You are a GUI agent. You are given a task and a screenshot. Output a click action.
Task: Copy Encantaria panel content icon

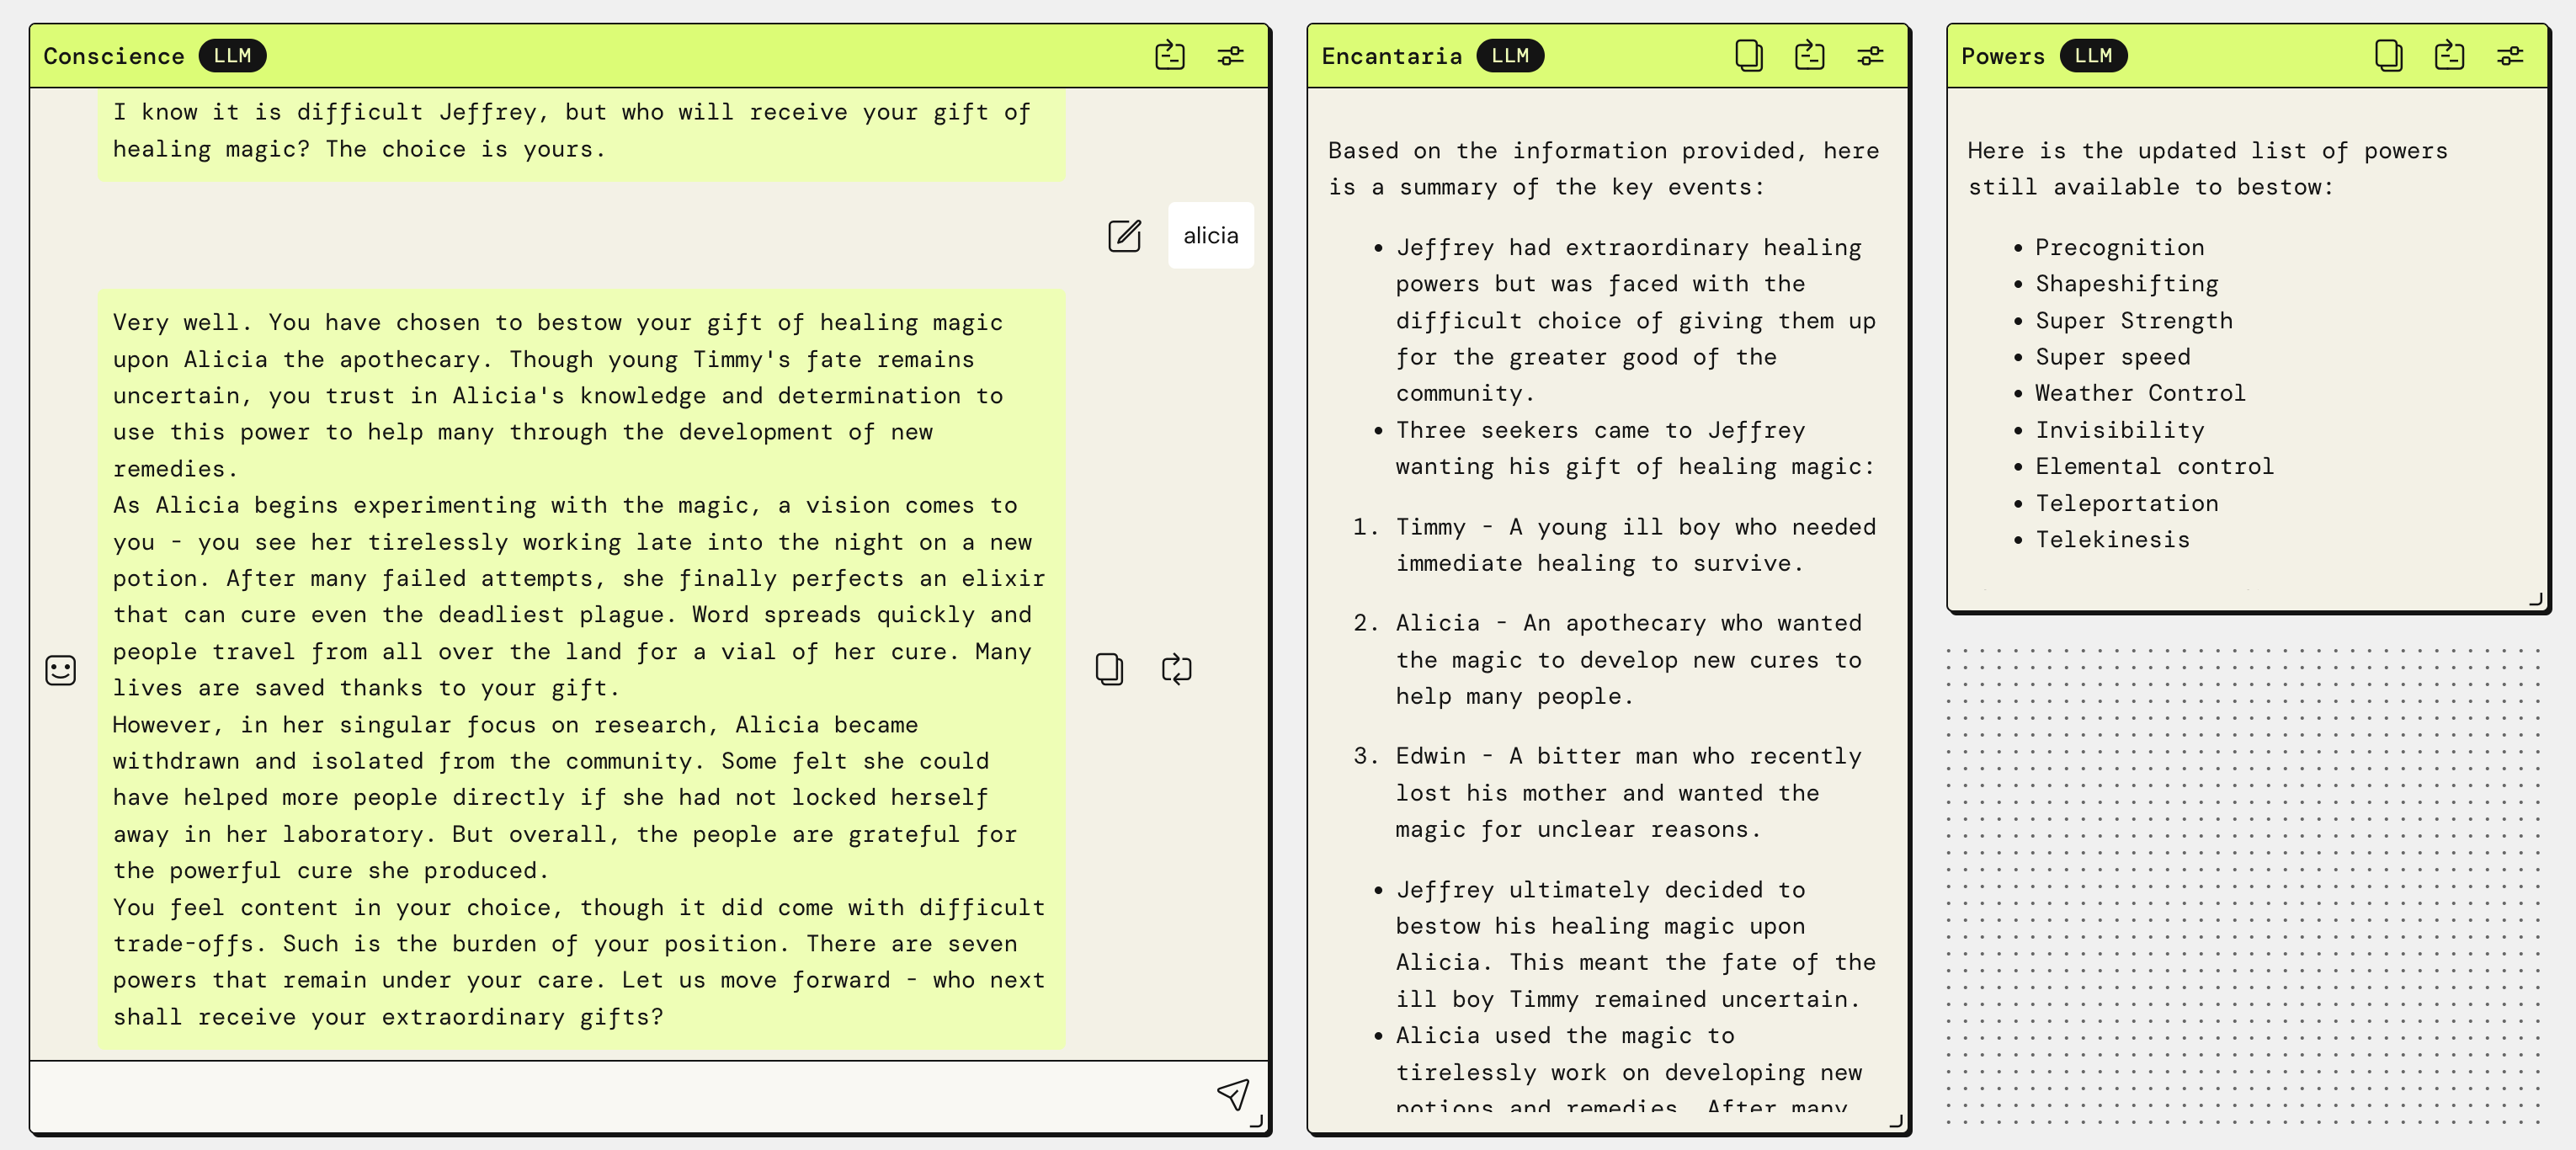[x=1748, y=56]
